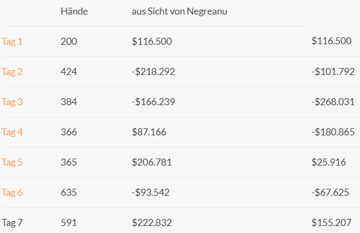
Task: Click the Hände column header
Action: [x=74, y=11]
